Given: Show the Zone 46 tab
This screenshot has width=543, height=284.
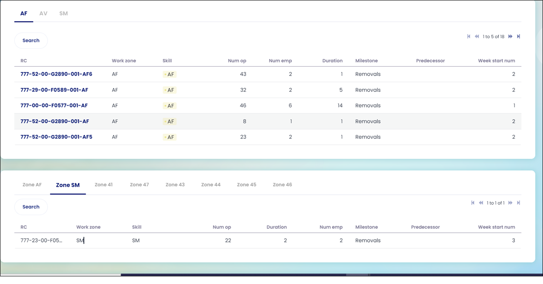Looking at the screenshot, I should click(x=282, y=185).
